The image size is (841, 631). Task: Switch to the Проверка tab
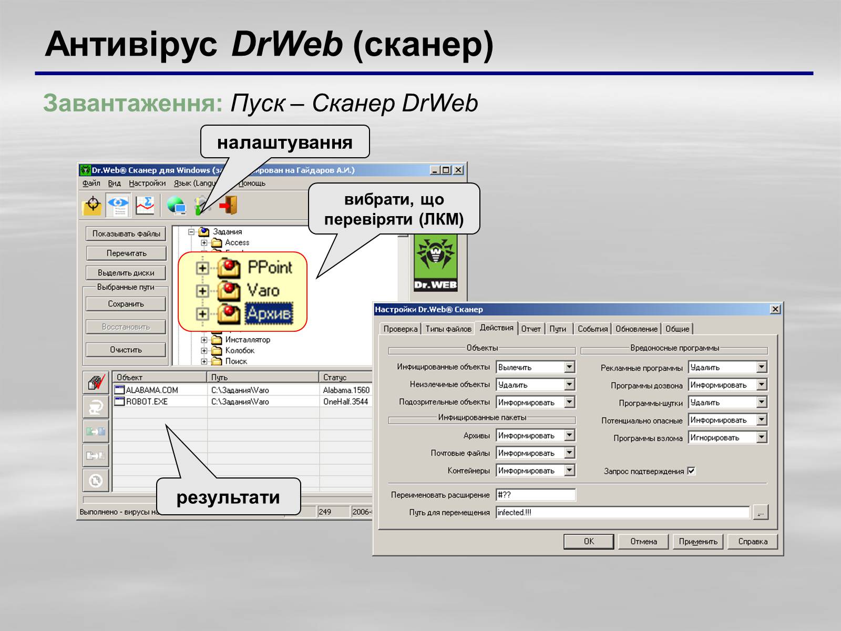[x=401, y=329]
